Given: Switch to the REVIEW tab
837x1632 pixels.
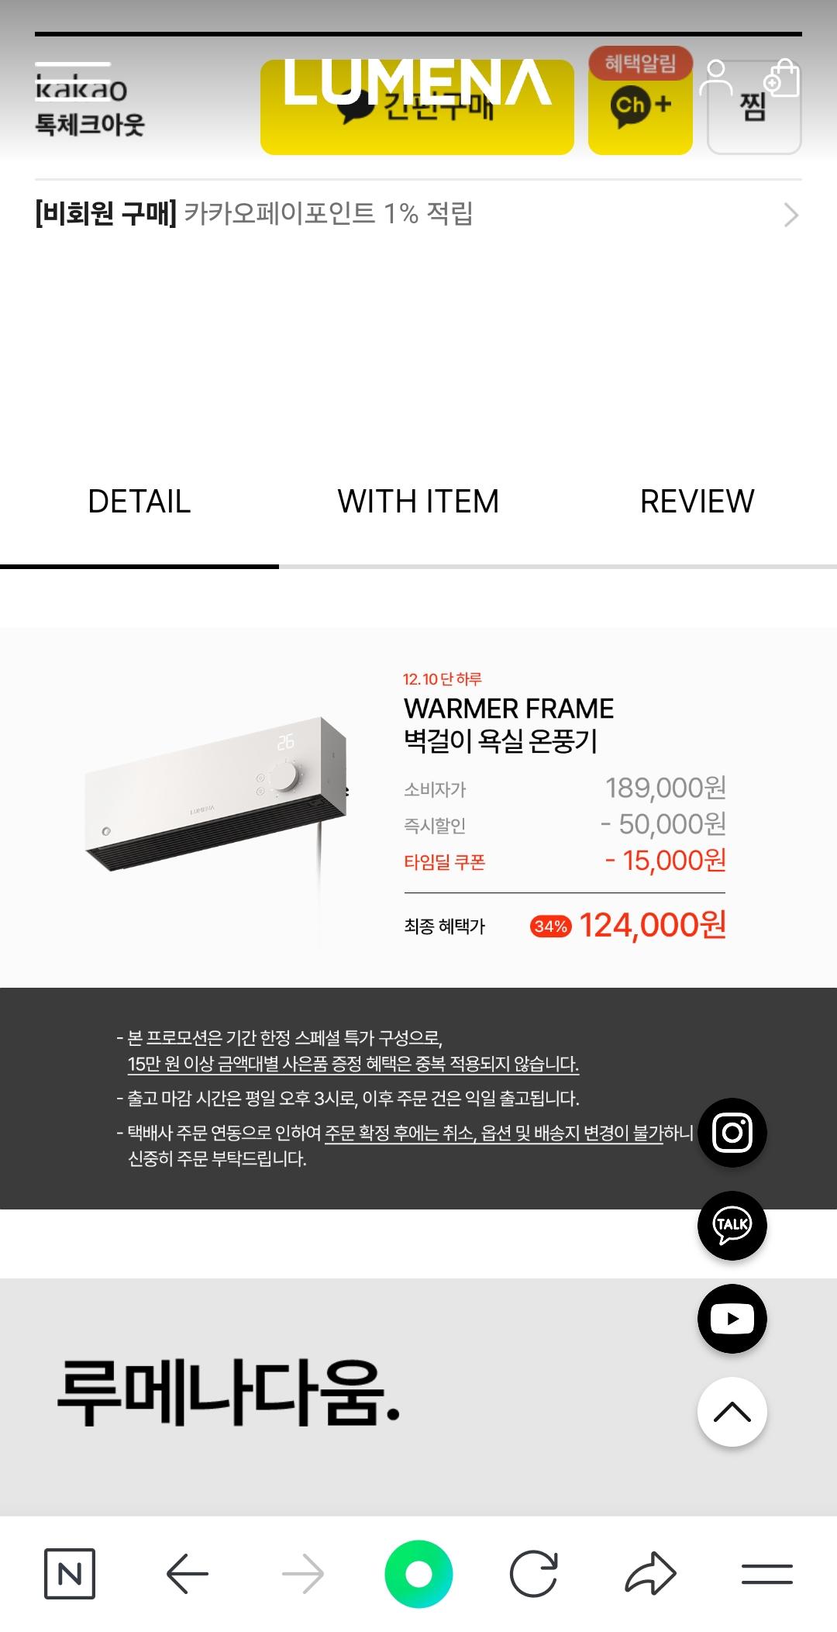Looking at the screenshot, I should point(697,502).
